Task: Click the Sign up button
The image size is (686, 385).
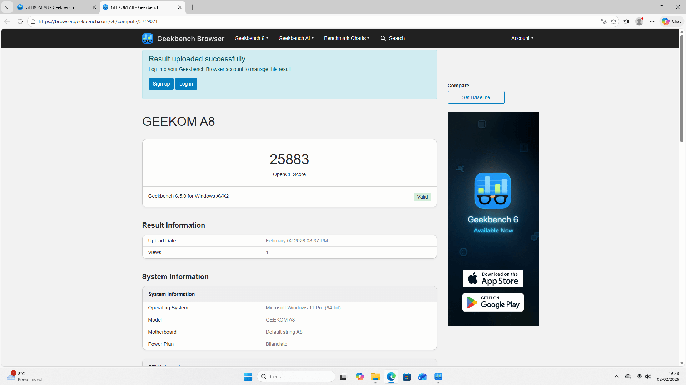Action: click(161, 84)
